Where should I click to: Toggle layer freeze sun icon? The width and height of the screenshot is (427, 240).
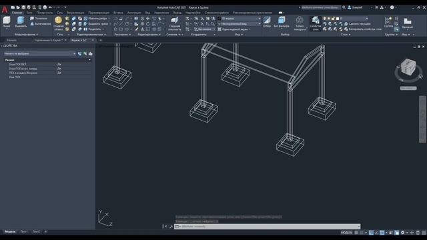click(x=329, y=19)
